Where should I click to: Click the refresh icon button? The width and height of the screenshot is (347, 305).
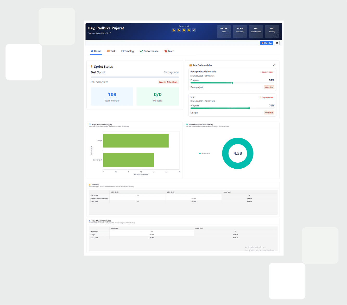277,43
